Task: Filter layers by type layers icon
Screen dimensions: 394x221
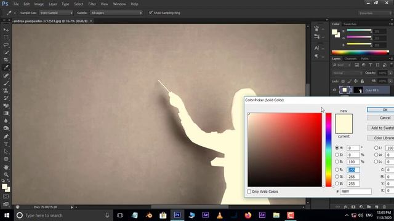Action: point(371,65)
